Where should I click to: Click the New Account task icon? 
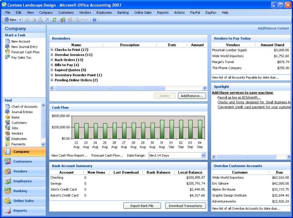(x=8, y=41)
